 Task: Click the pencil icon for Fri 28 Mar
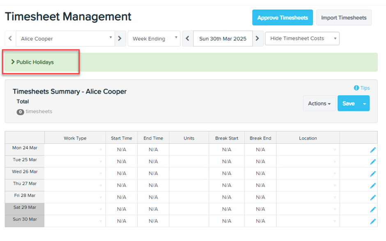(373, 197)
